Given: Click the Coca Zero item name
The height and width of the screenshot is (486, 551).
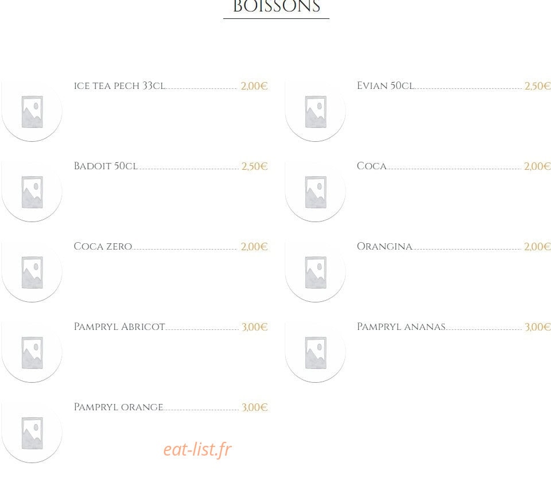Looking at the screenshot, I should tap(103, 246).
